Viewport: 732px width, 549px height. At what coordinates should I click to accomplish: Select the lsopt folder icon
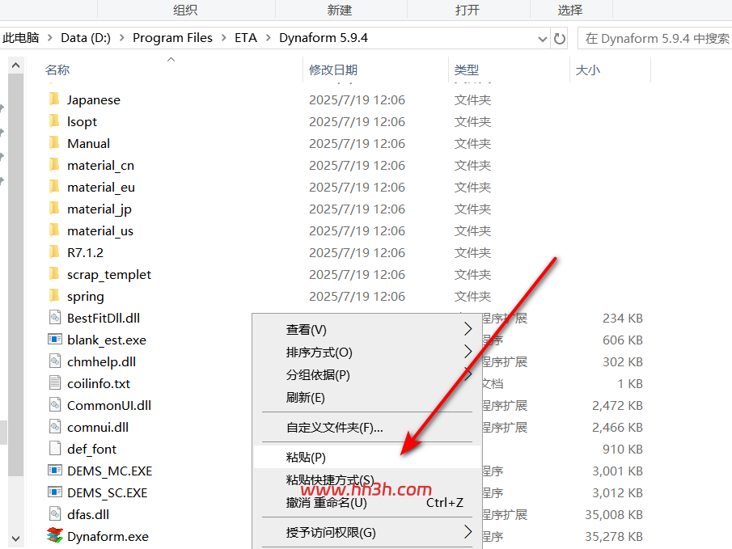[55, 121]
